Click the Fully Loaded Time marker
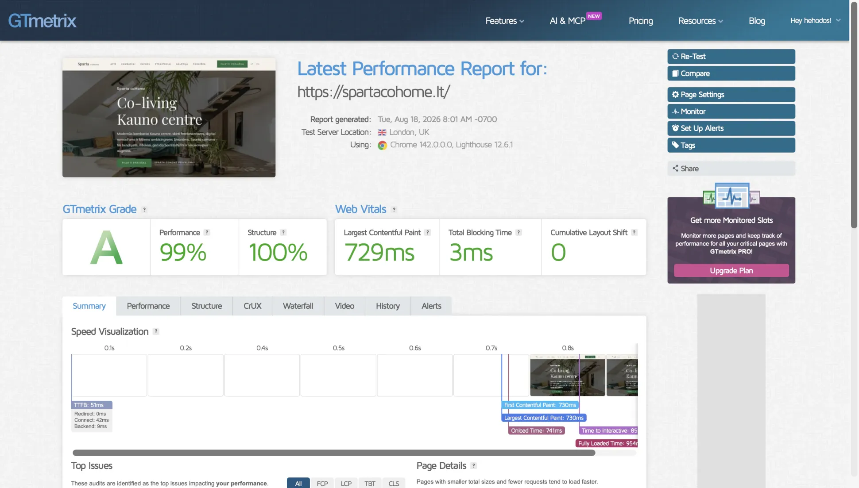The image size is (859, 488). point(607,443)
